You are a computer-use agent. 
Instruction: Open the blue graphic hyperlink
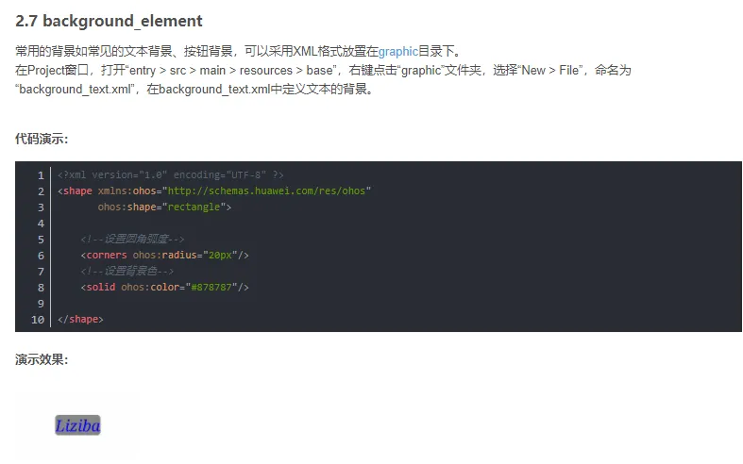[x=398, y=52]
